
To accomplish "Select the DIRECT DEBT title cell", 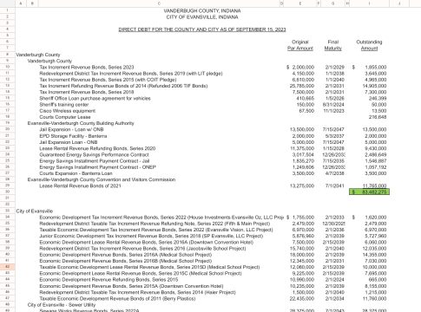I will click(x=202, y=29).
